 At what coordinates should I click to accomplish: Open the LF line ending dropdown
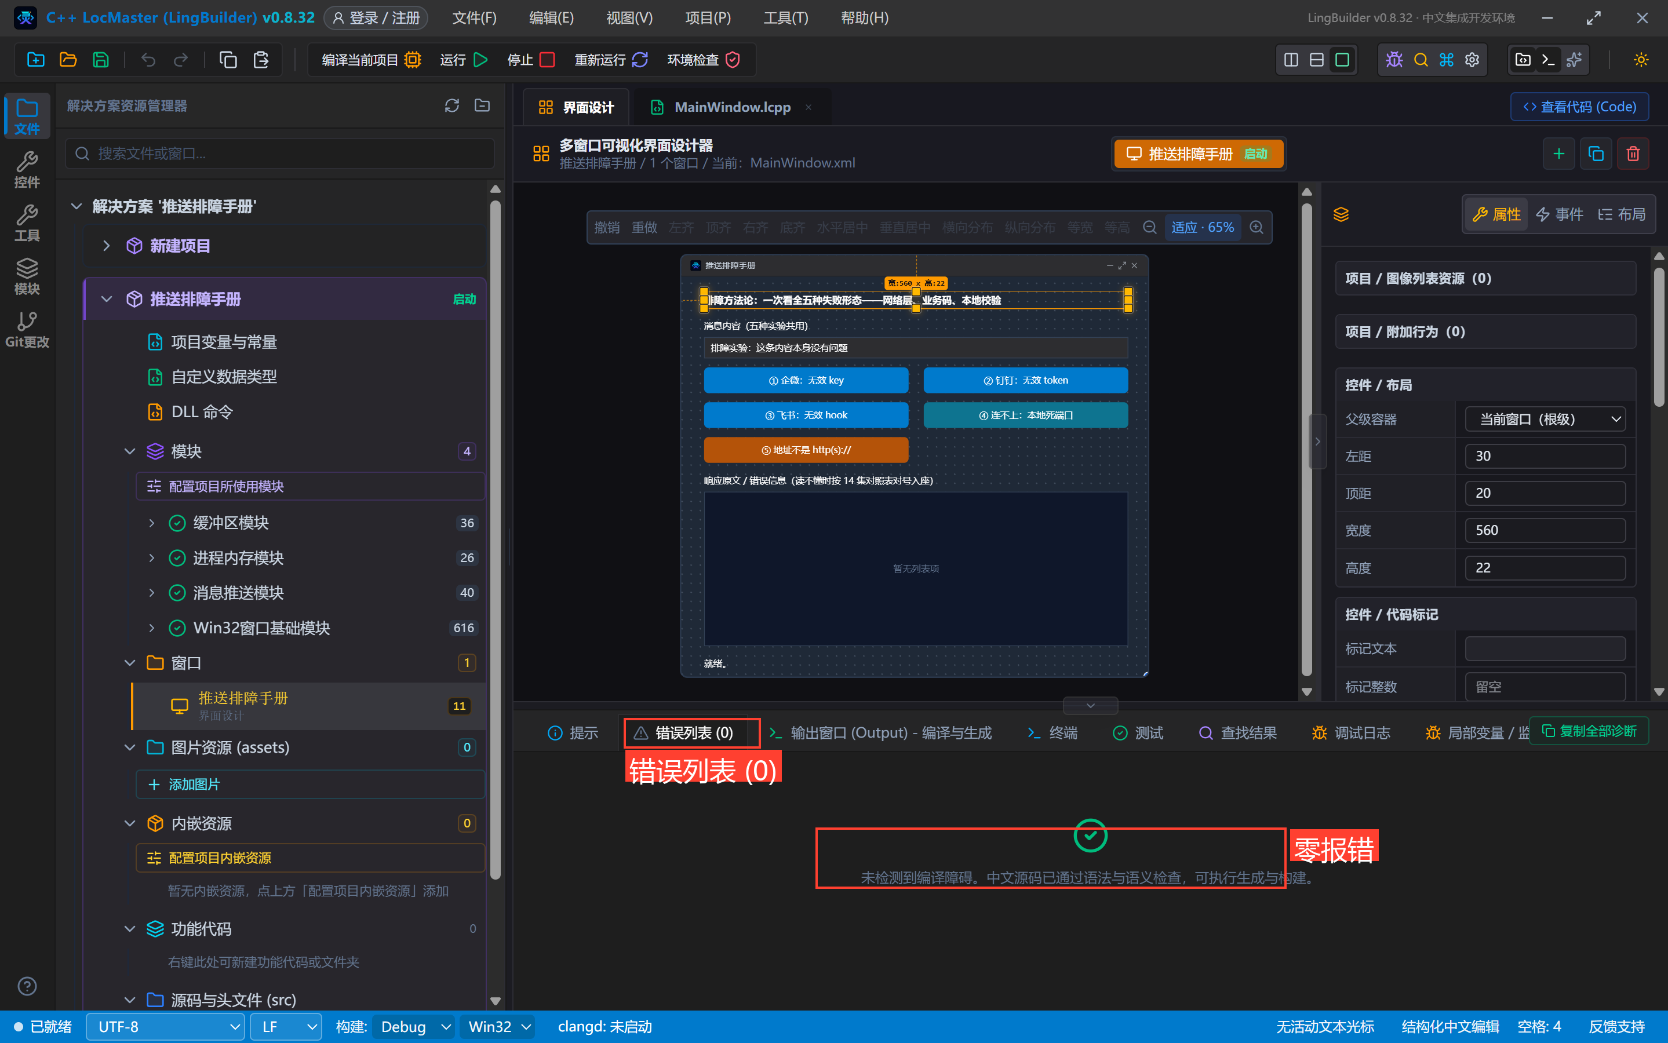tap(286, 1026)
